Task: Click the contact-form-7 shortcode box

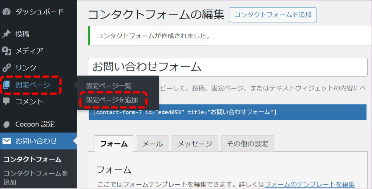Action: coord(227,112)
